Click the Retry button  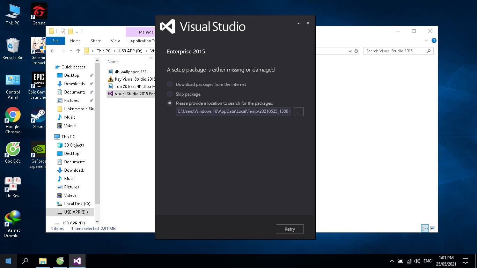click(x=289, y=229)
